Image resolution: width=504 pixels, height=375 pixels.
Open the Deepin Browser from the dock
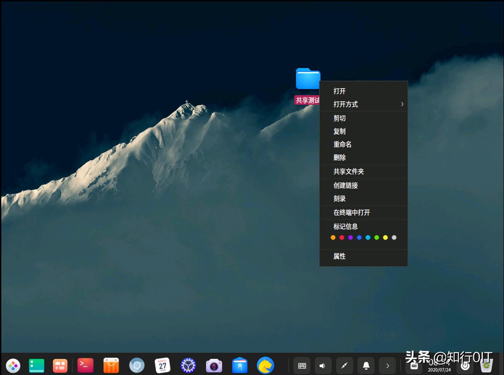[265, 366]
